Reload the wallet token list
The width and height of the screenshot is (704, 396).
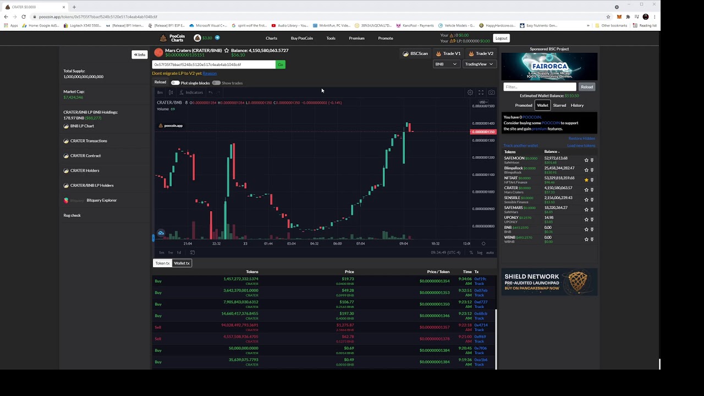click(587, 87)
